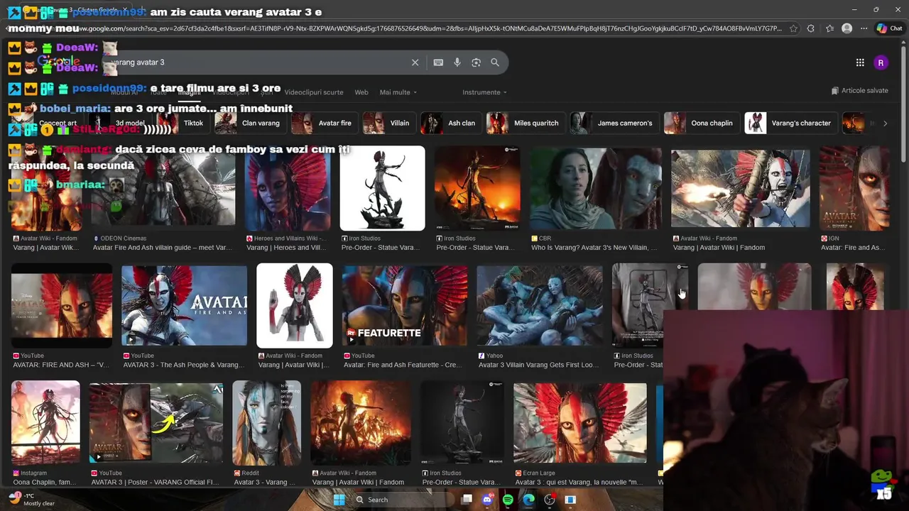
Task: Open Discord from the taskbar
Action: pos(487,500)
